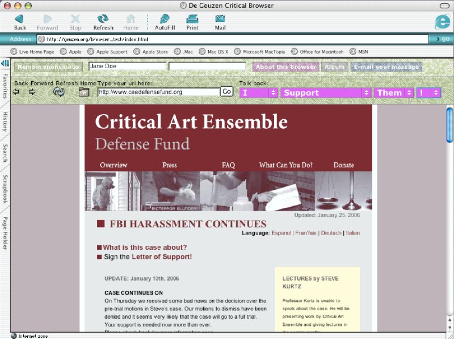Open the Apple Support bookmark
Image resolution: width=454 pixels, height=339 pixels.
(107, 52)
